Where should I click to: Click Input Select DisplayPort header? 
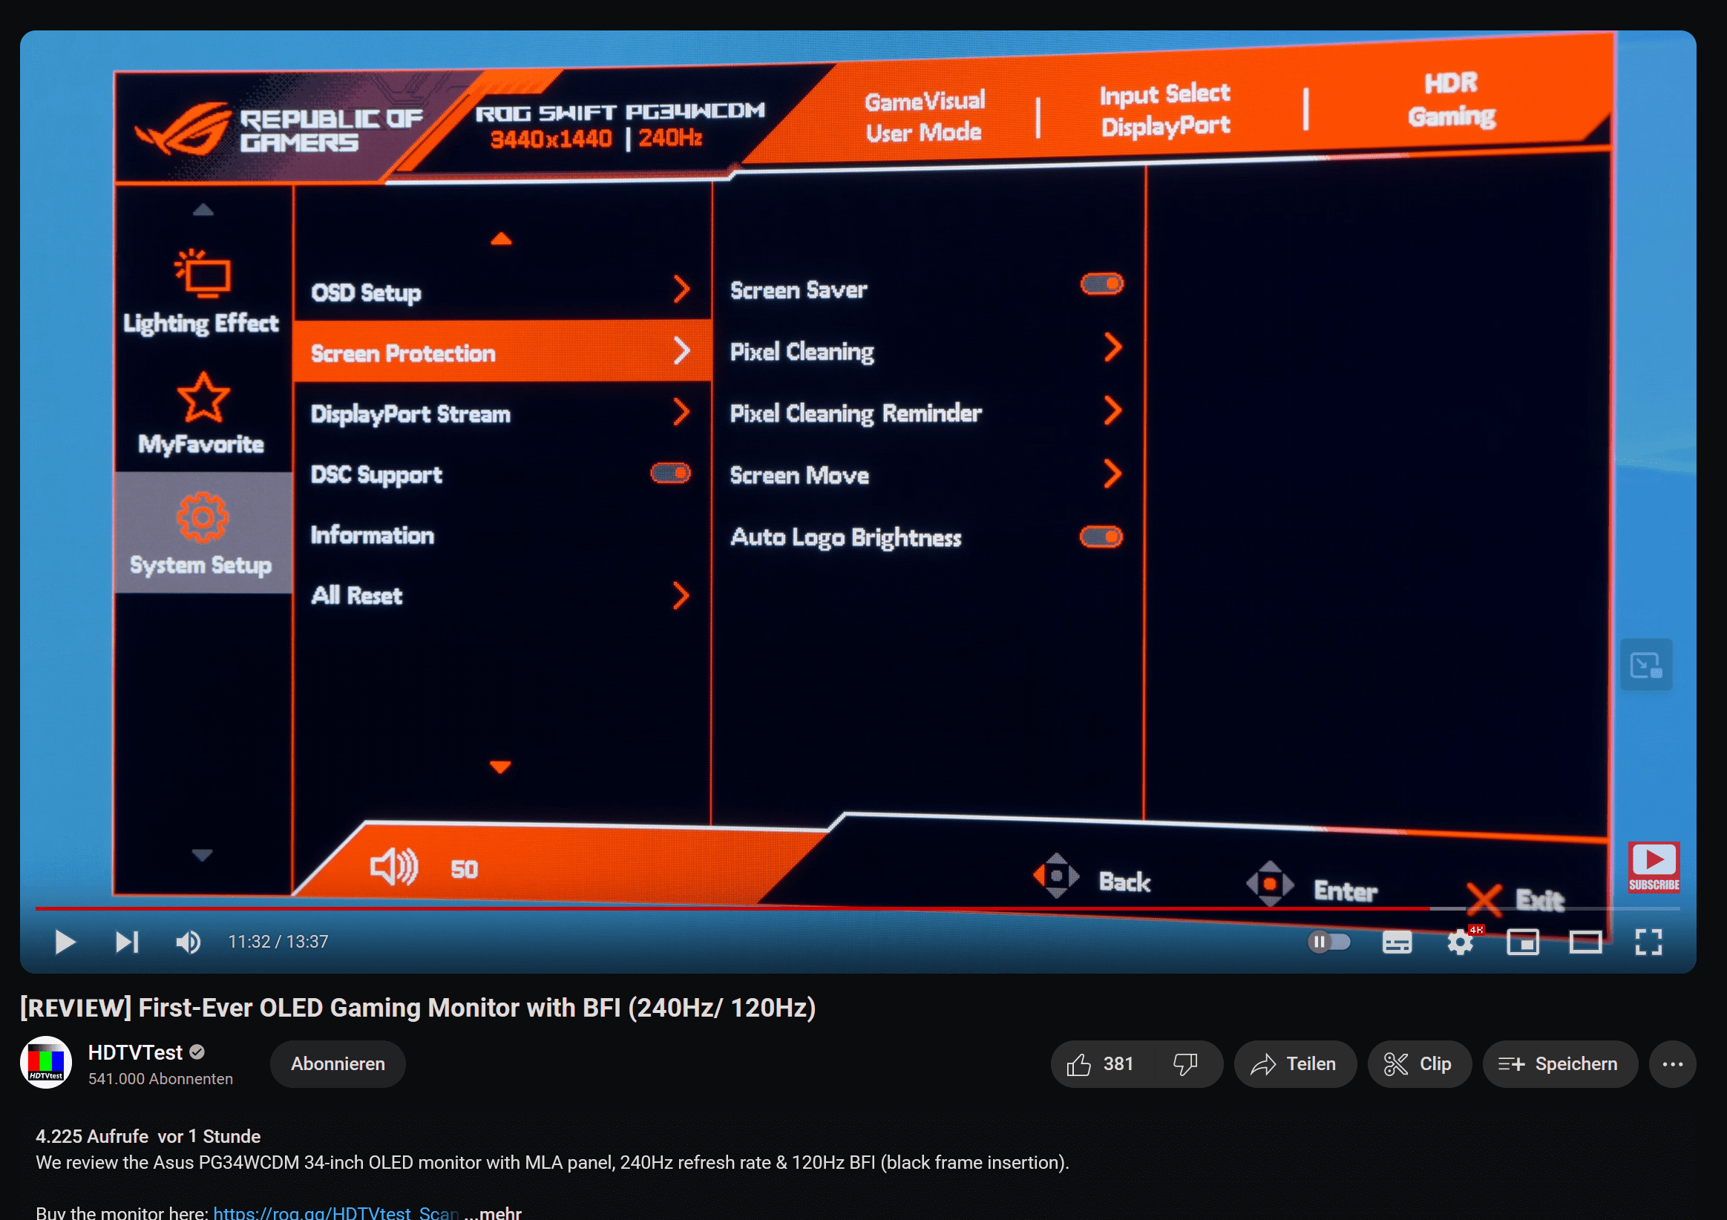click(1165, 110)
